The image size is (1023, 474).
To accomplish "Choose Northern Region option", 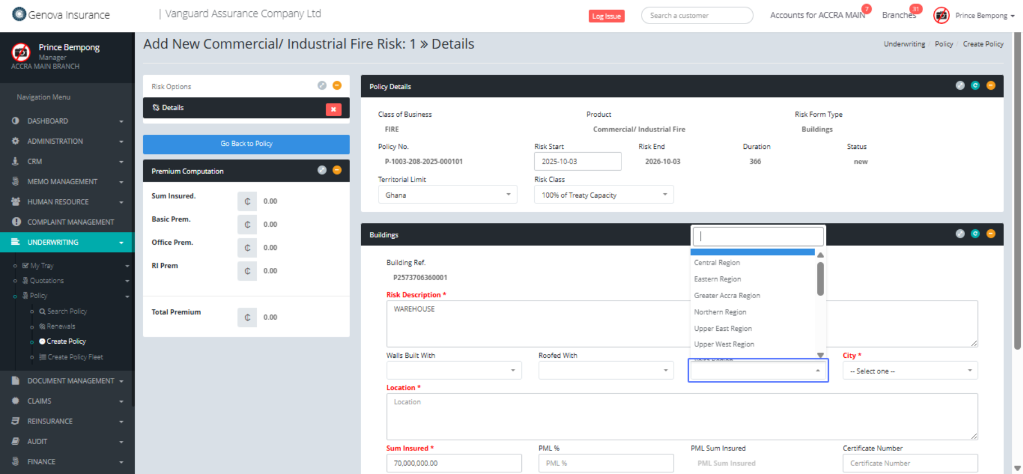I will (x=720, y=312).
